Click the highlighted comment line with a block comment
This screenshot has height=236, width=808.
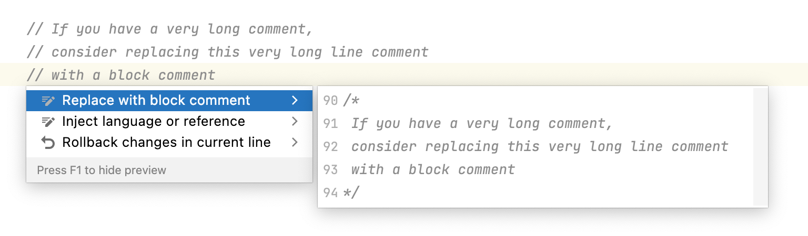[x=121, y=75]
